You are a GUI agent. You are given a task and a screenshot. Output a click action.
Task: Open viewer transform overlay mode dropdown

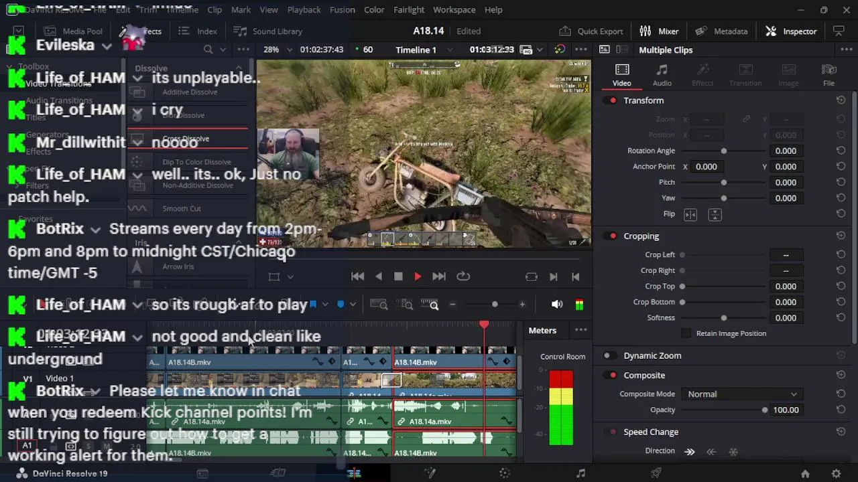pyautogui.click(x=290, y=276)
